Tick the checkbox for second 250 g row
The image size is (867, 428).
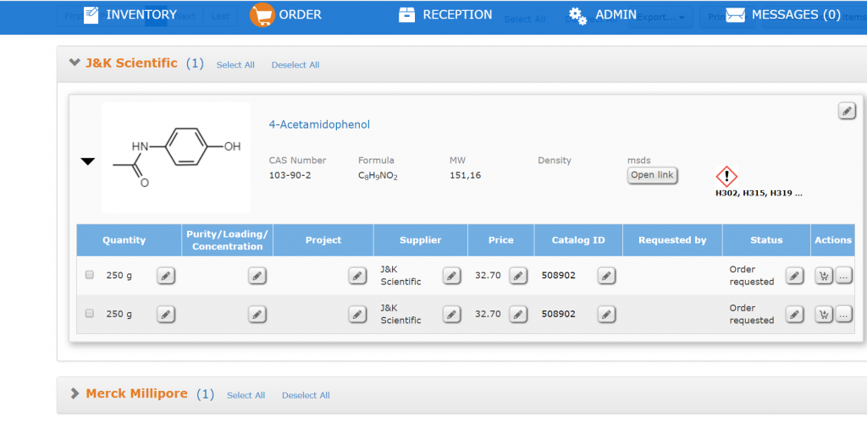(x=90, y=314)
